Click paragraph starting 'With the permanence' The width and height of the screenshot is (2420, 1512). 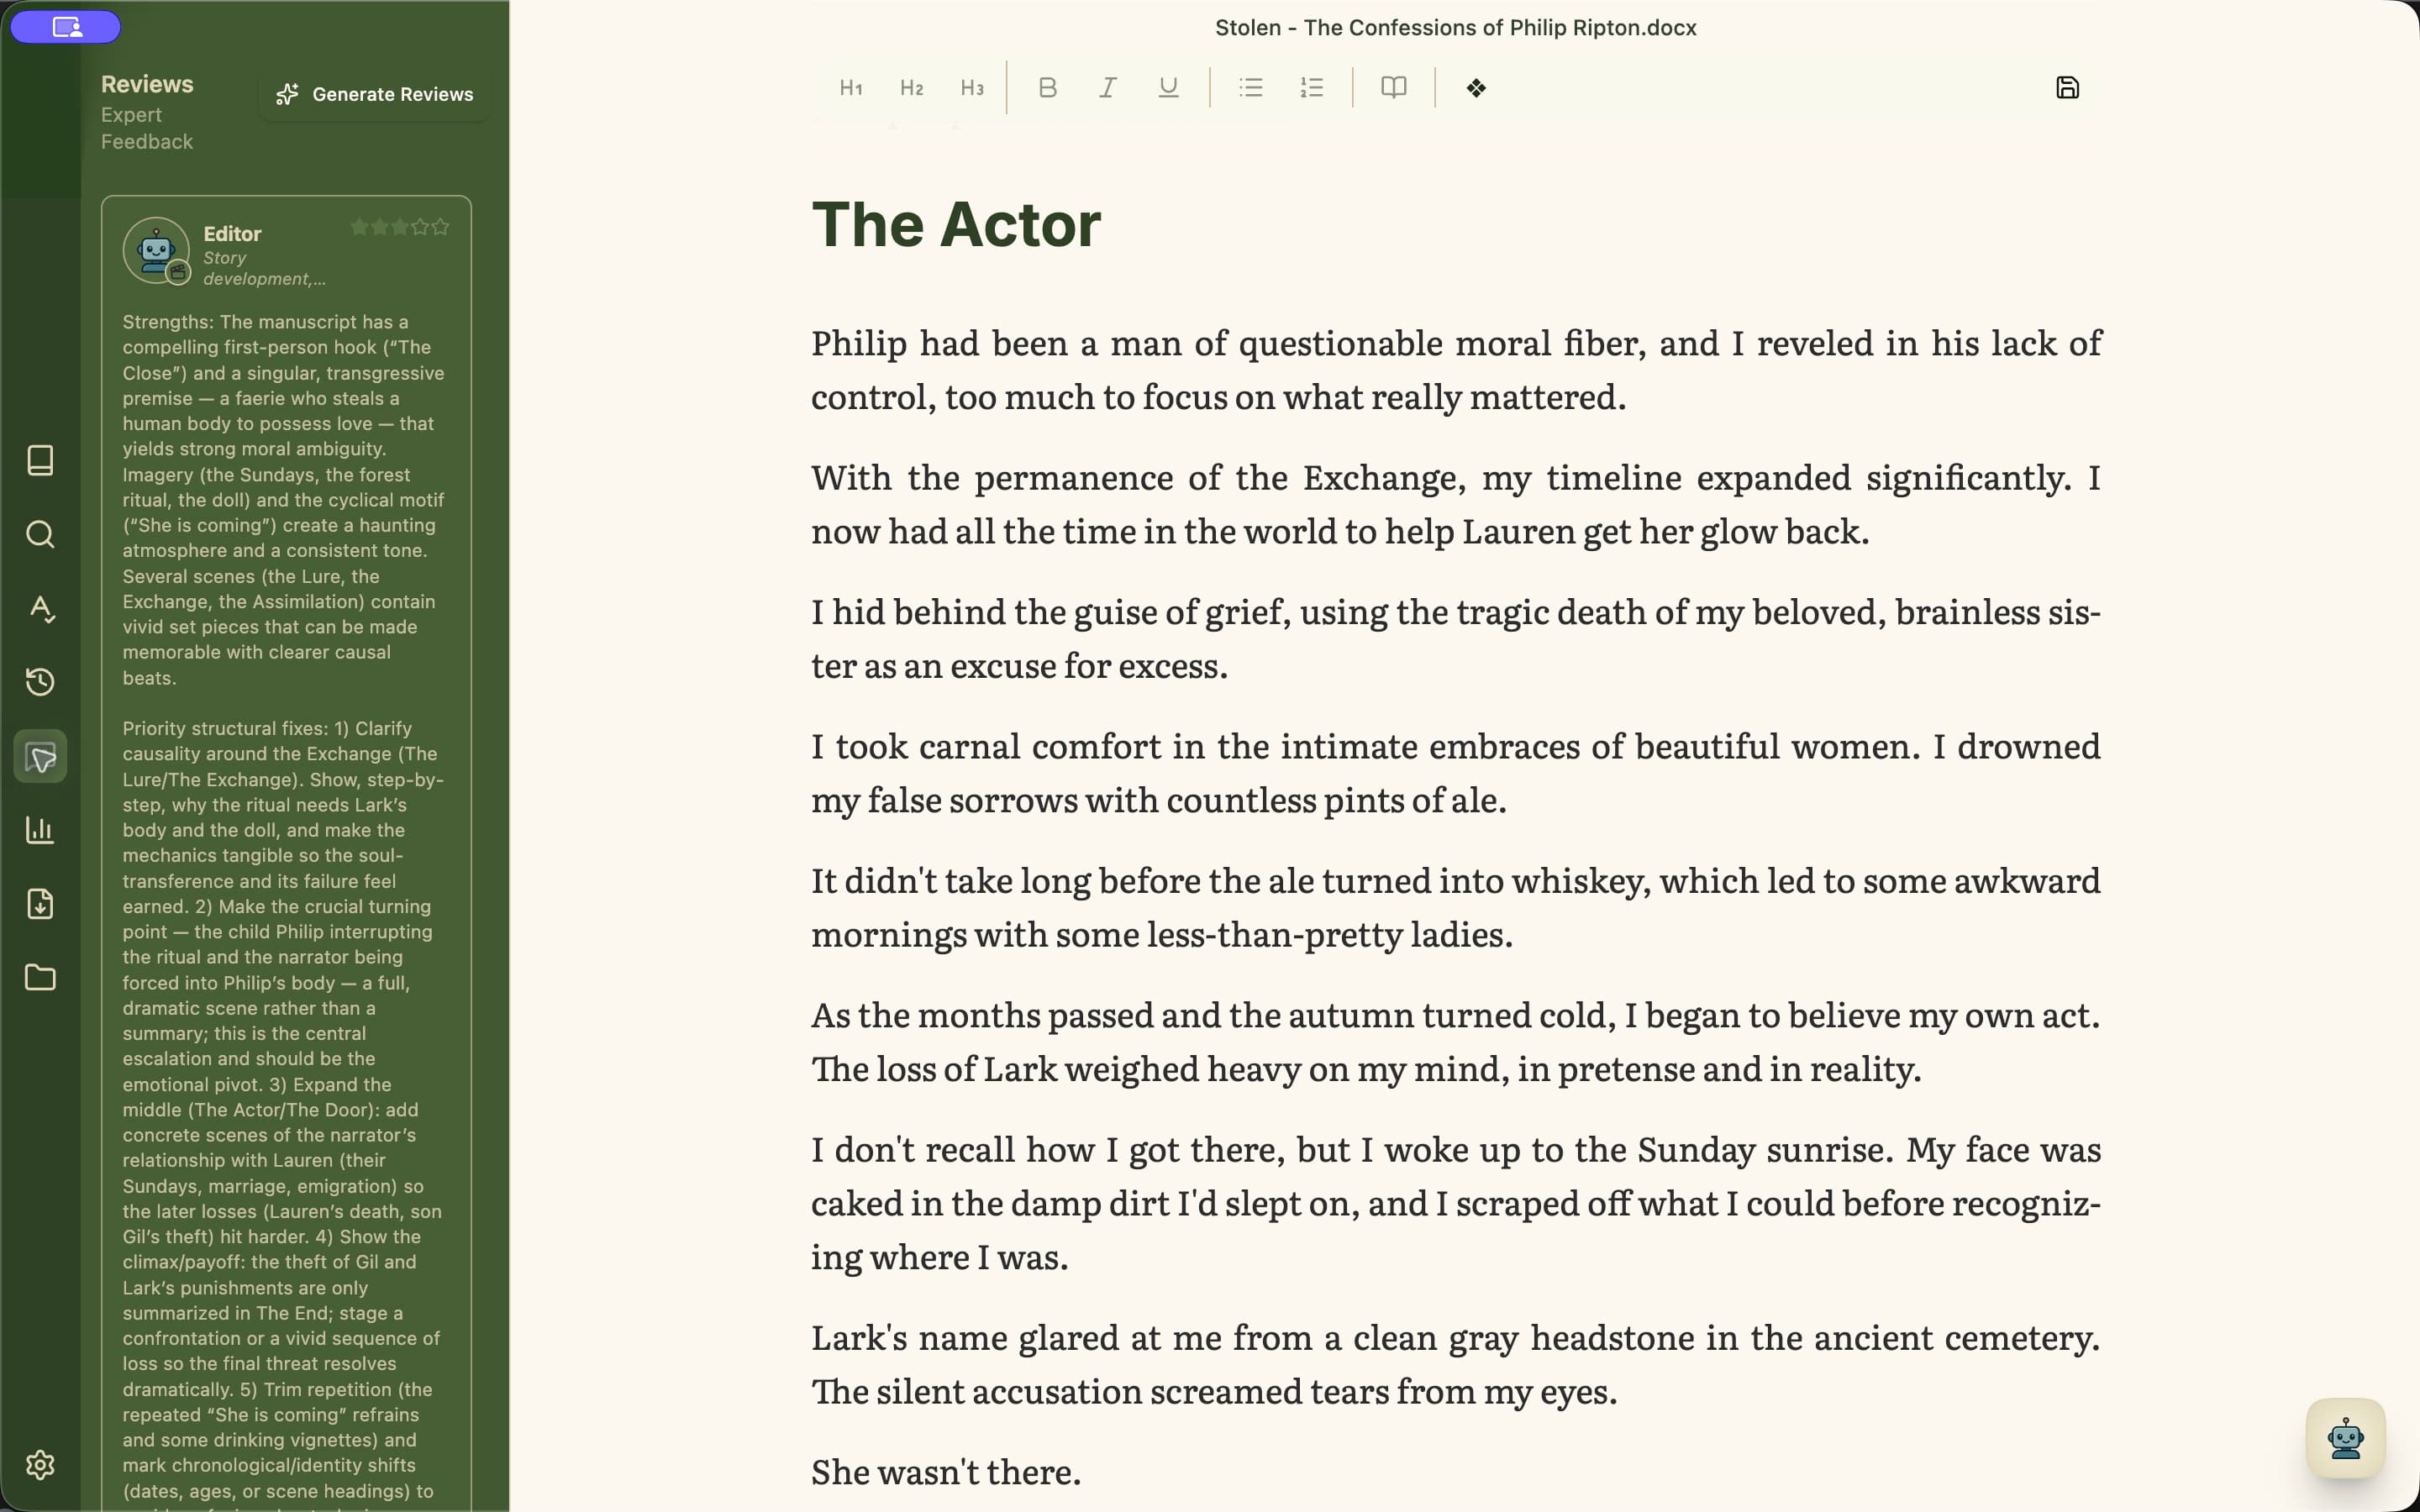(1455, 504)
